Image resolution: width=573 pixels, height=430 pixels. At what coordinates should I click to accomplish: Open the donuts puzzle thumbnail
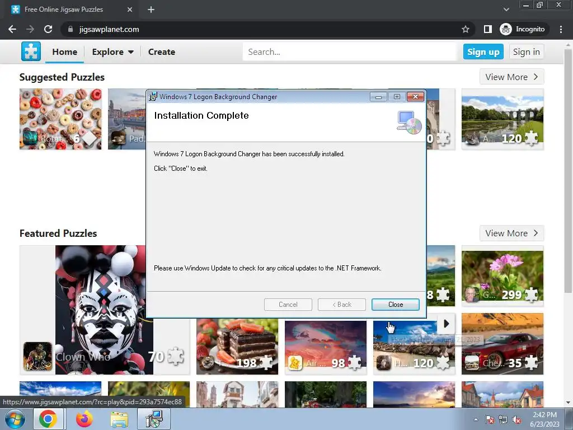point(60,119)
